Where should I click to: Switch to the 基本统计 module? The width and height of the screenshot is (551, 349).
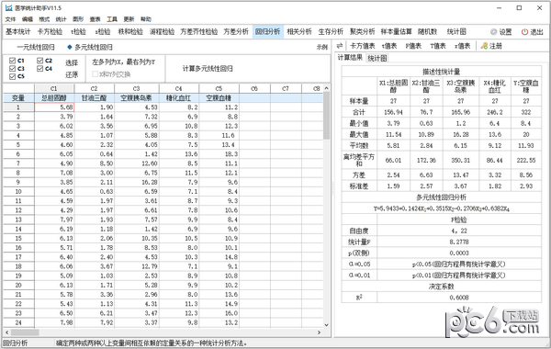[x=18, y=31]
